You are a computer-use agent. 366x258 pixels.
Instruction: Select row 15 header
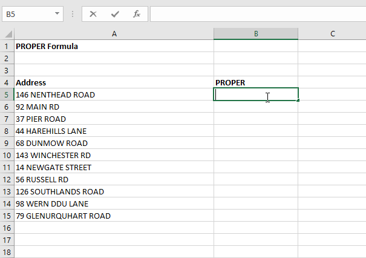click(7, 216)
